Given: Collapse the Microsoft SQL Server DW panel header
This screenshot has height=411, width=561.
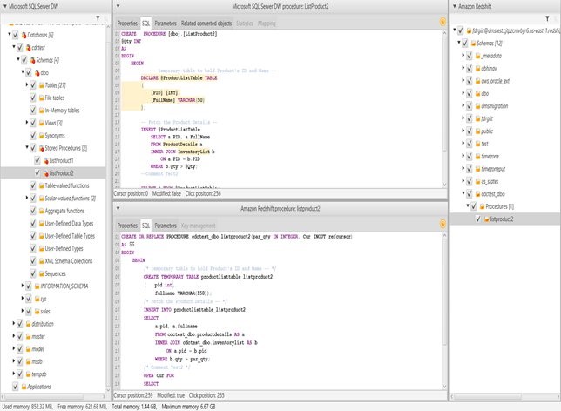Looking at the screenshot, I should click(5, 6).
